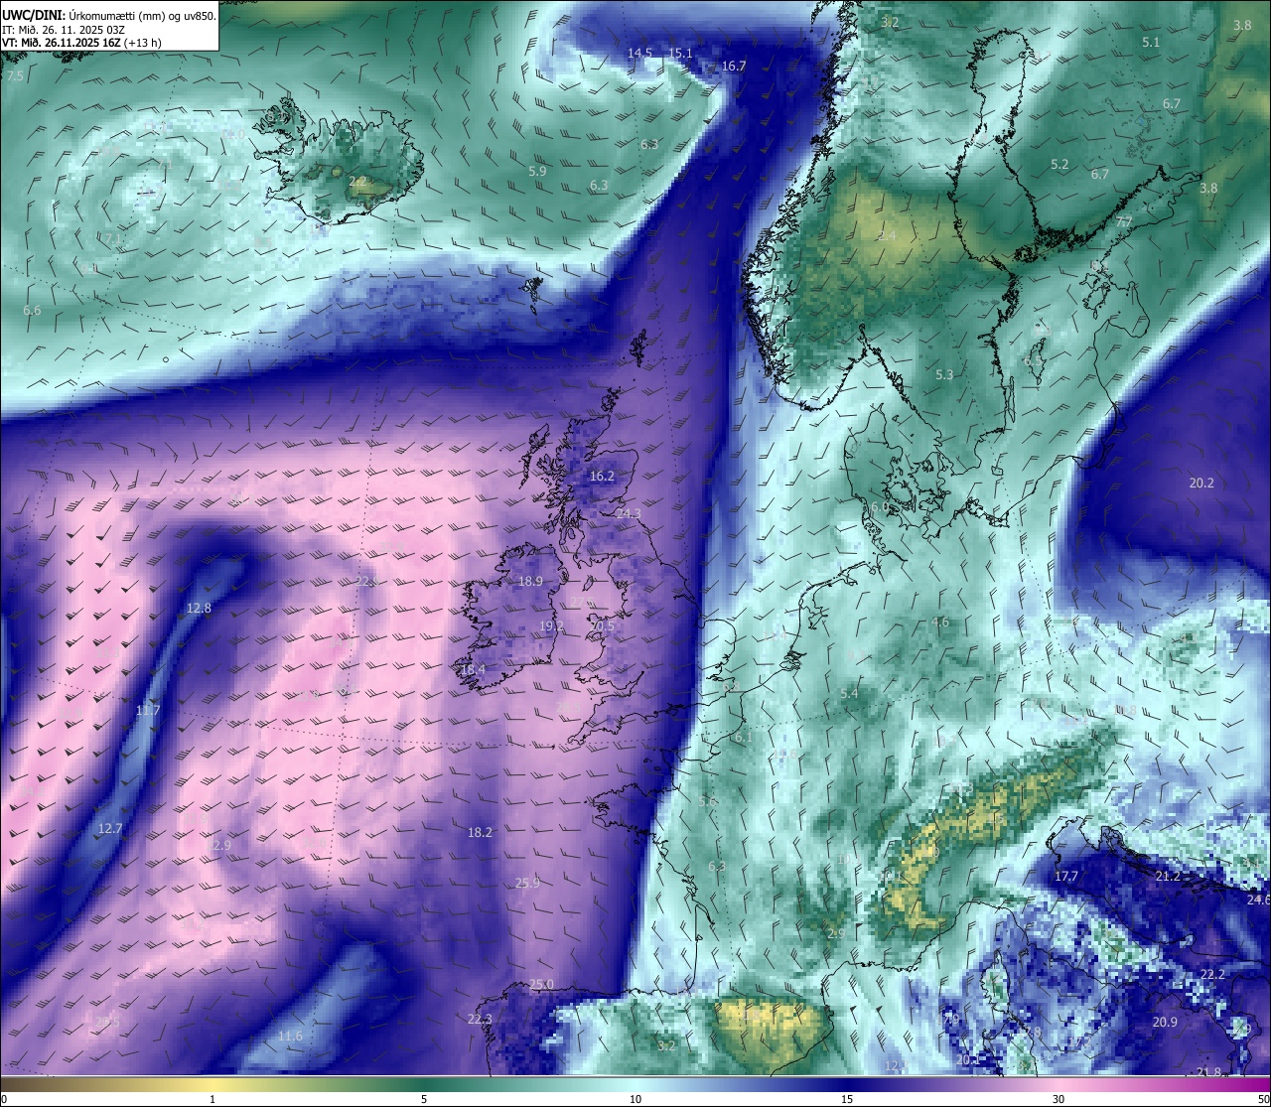The width and height of the screenshot is (1271, 1107).
Task: Click the 16.7 value on the map
Action: [734, 66]
